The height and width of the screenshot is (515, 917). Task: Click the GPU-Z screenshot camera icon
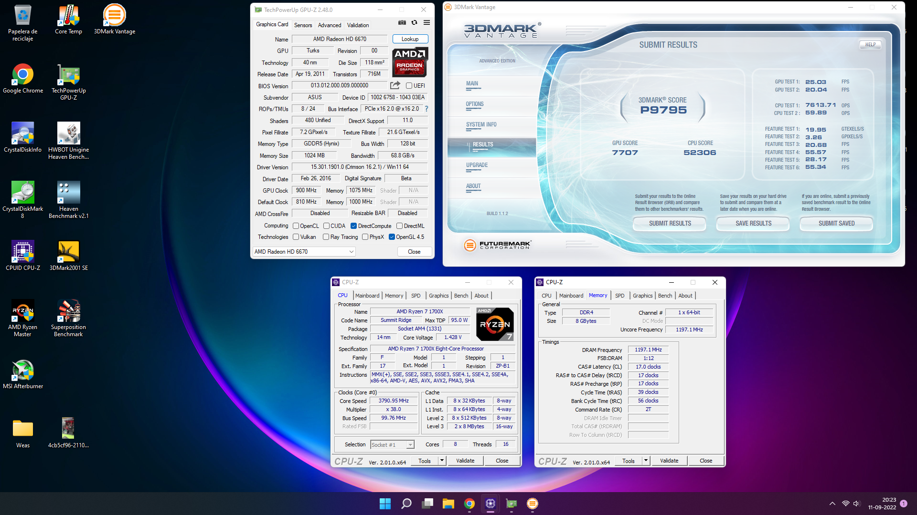(x=402, y=22)
